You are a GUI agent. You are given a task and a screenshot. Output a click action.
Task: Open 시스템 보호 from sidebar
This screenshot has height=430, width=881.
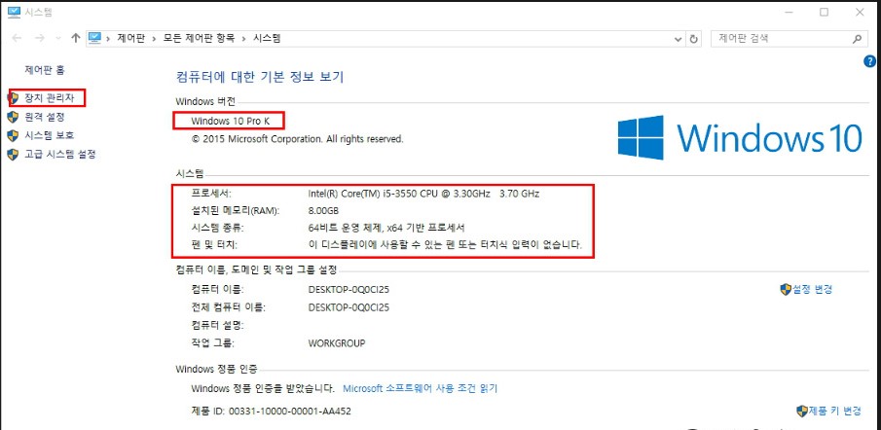click(x=49, y=135)
